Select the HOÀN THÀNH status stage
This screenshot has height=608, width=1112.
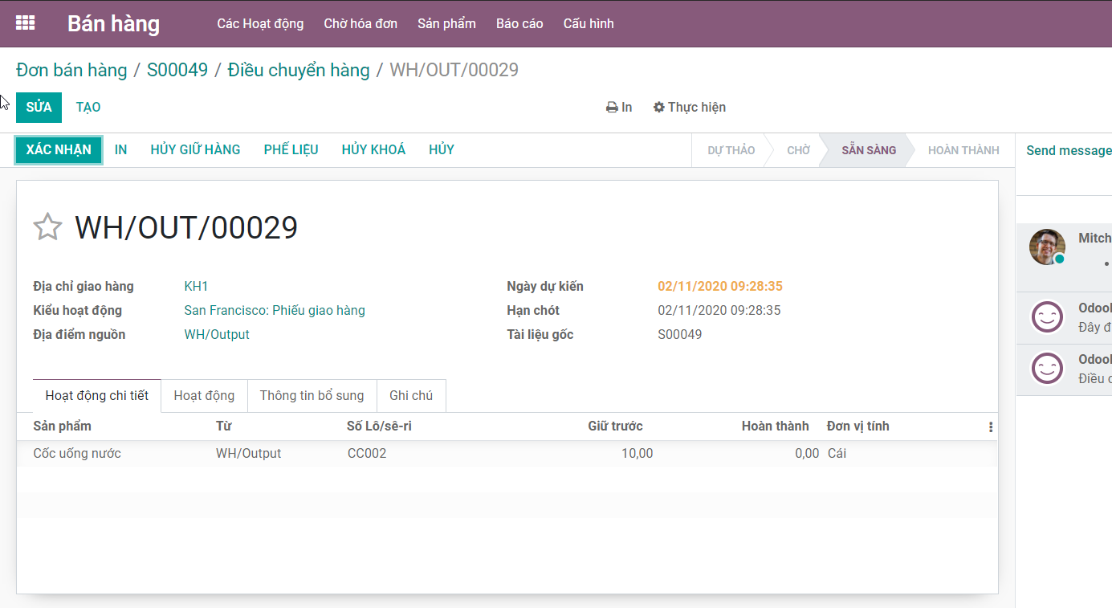click(x=963, y=150)
